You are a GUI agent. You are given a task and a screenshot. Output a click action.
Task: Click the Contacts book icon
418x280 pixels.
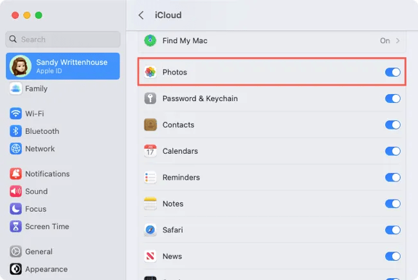[x=150, y=125]
